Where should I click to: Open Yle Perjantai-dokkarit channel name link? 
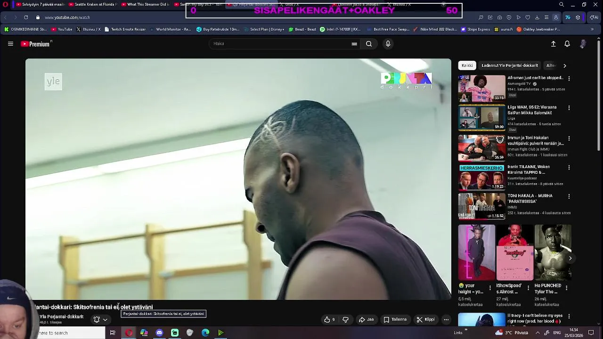point(61,317)
